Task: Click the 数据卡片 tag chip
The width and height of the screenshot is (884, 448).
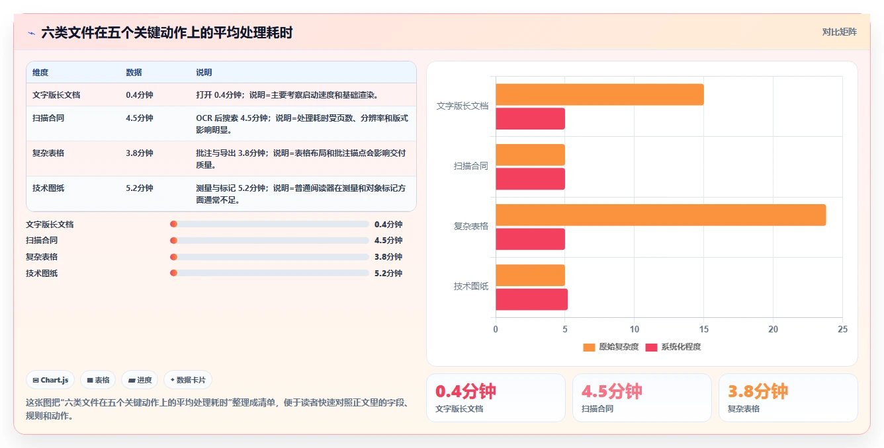Action: click(x=188, y=380)
